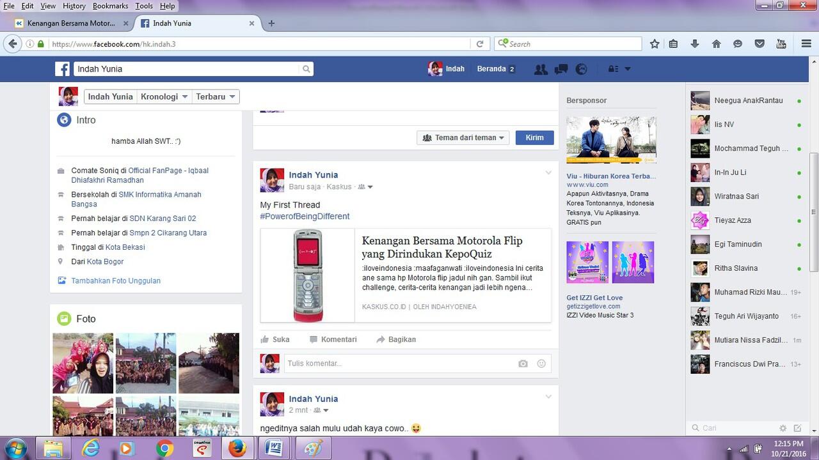Image resolution: width=819 pixels, height=460 pixels.
Task: Click the Firefox back arrow button
Action: pyautogui.click(x=12, y=44)
